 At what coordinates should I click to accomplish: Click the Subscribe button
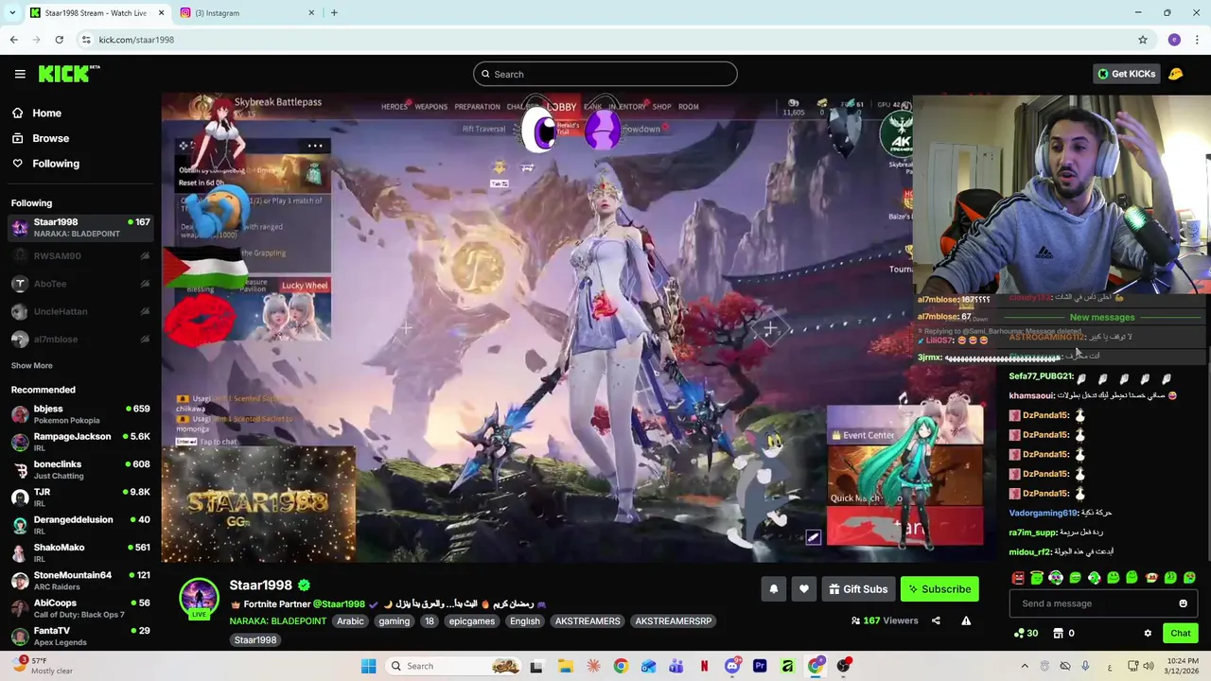pyautogui.click(x=939, y=589)
